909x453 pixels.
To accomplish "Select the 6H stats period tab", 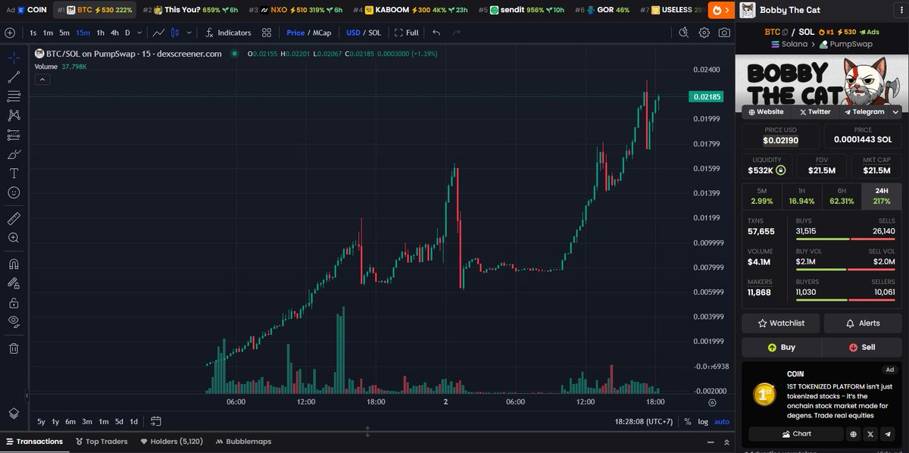I will coord(842,196).
